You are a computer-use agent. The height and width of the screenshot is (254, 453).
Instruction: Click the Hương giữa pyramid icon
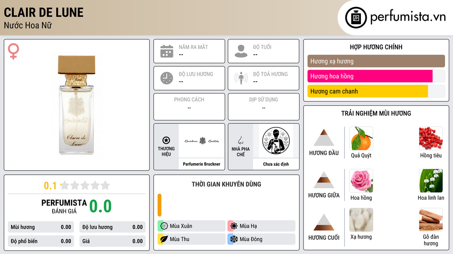324,180
